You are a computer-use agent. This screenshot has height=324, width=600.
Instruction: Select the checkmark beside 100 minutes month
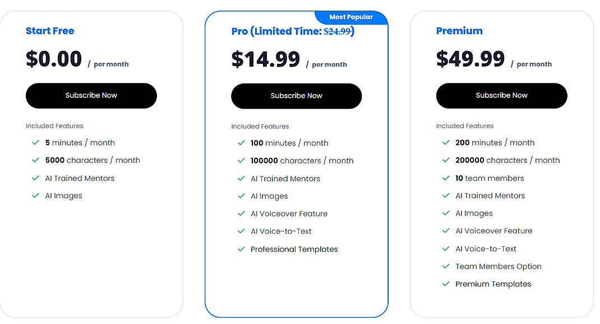click(241, 143)
